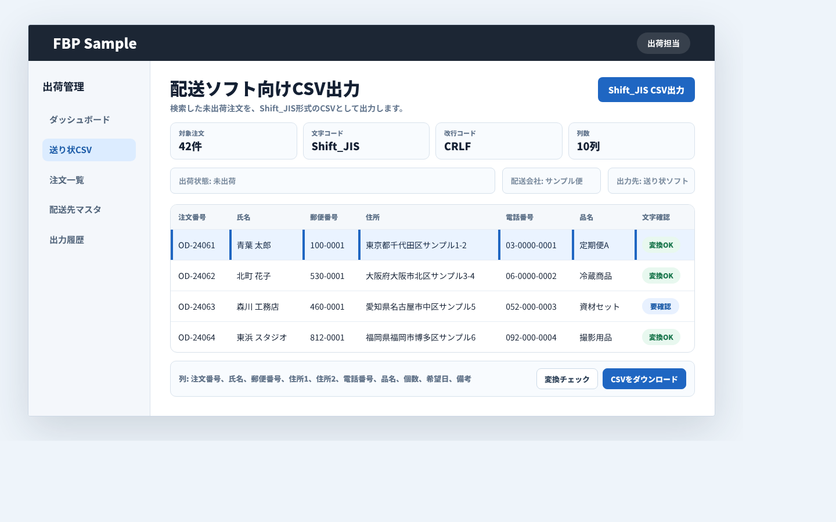This screenshot has width=836, height=522.
Task: Open 出力履歴 sidebar item
Action: 89,240
